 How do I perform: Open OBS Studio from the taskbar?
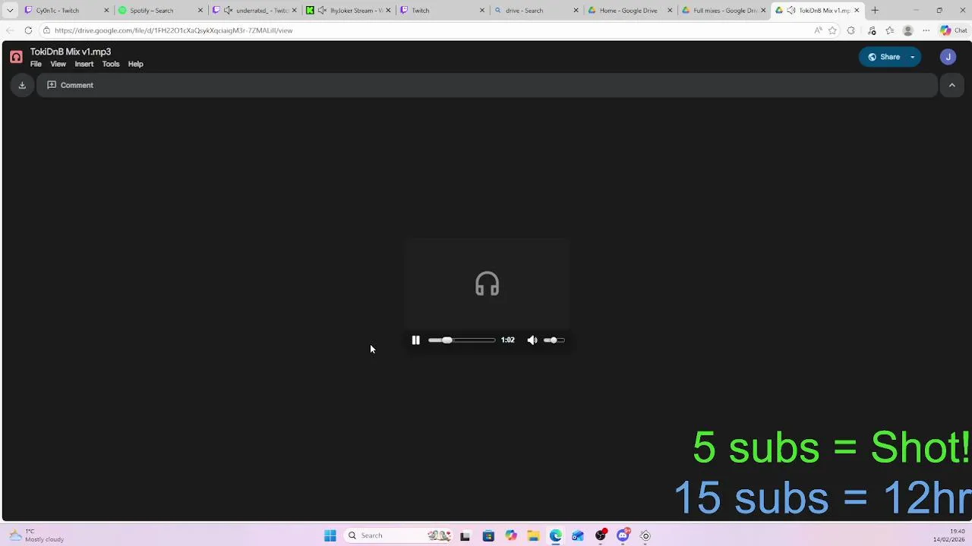point(601,535)
